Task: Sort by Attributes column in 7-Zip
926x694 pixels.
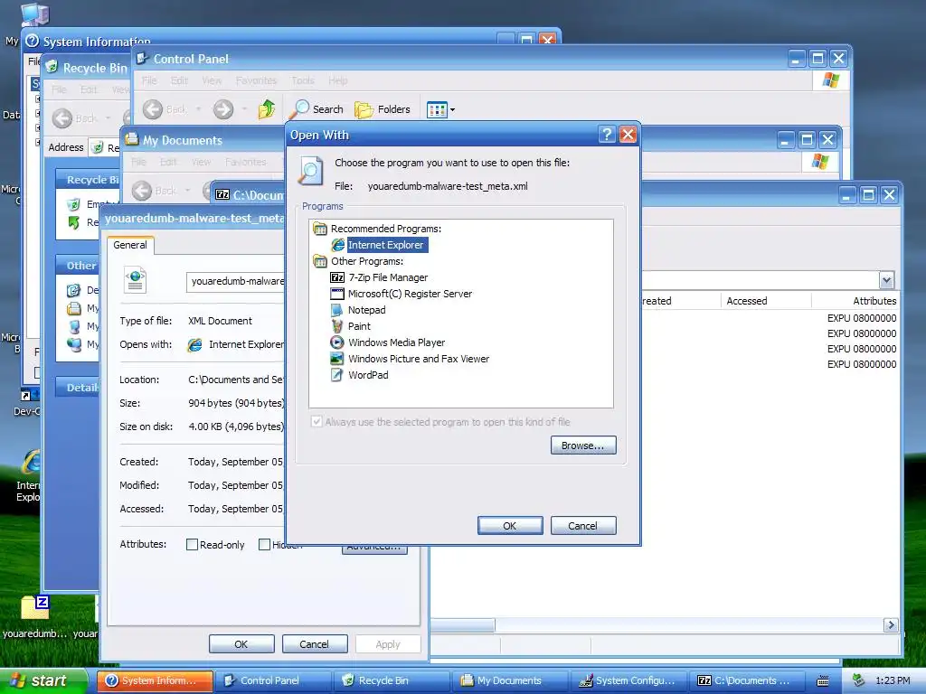Action: (855, 301)
